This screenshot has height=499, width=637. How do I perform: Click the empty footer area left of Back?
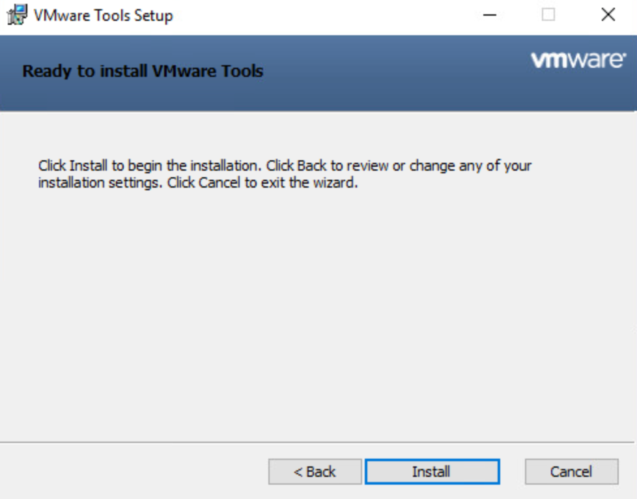(130, 472)
